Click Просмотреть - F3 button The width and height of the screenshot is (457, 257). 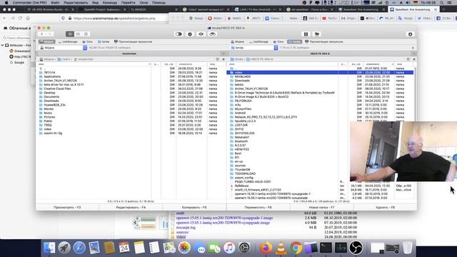[x=67, y=208]
